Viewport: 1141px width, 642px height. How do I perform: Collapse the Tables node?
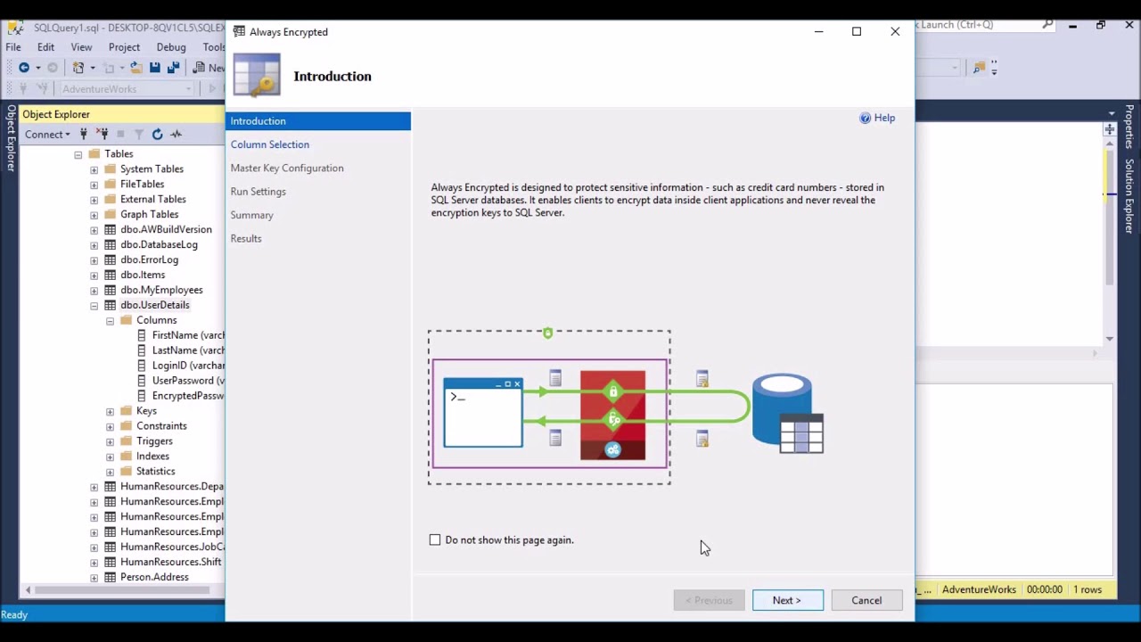click(78, 154)
